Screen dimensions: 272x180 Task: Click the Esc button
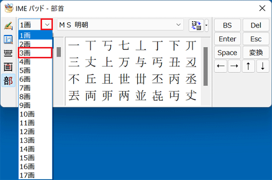pos(256,39)
